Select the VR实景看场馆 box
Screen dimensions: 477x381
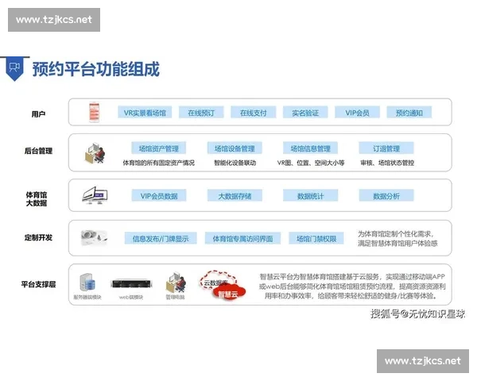pyautogui.click(x=145, y=113)
